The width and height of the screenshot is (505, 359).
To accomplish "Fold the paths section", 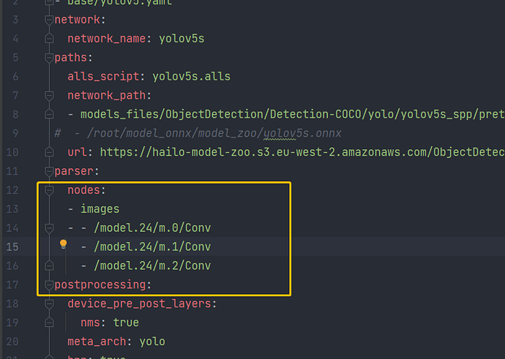I will tap(49, 58).
